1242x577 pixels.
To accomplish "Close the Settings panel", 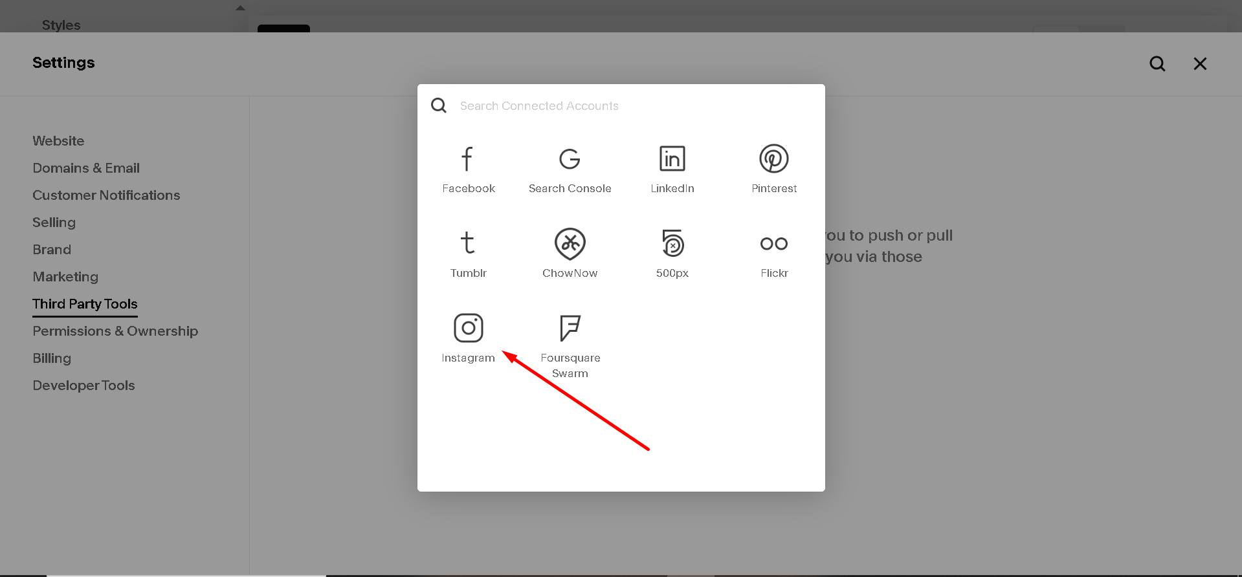I will click(1200, 63).
